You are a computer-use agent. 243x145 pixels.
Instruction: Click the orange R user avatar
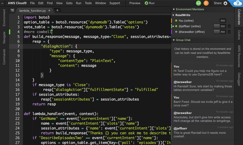[206, 3]
